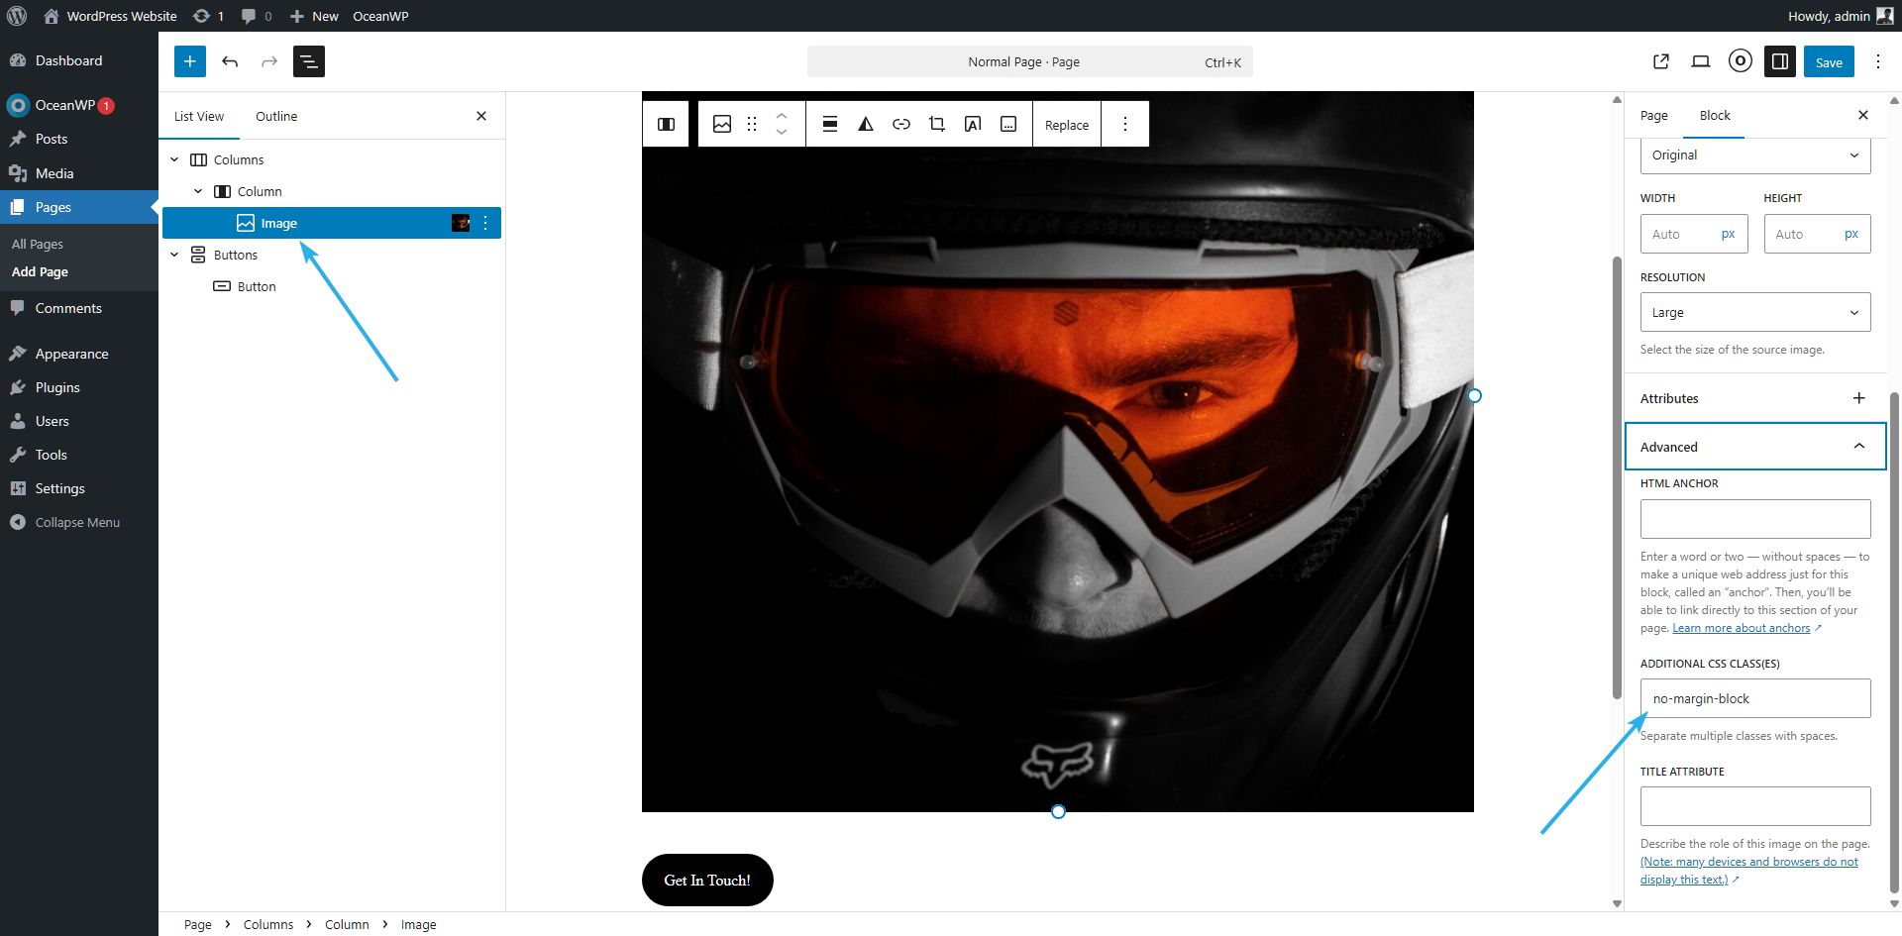Collapse the Columns block in list view
The image size is (1902, 936).
tap(174, 159)
